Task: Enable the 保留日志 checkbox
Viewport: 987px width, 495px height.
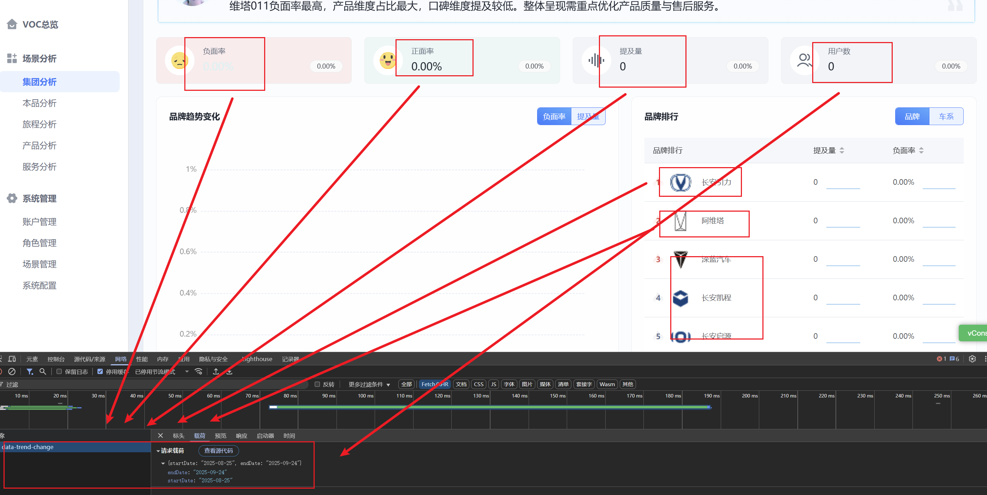Action: [59, 372]
